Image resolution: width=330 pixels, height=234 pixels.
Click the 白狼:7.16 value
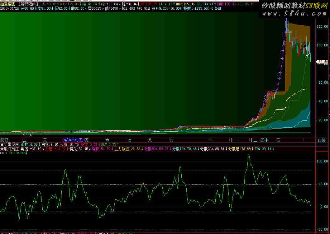pyautogui.click(x=50, y=145)
